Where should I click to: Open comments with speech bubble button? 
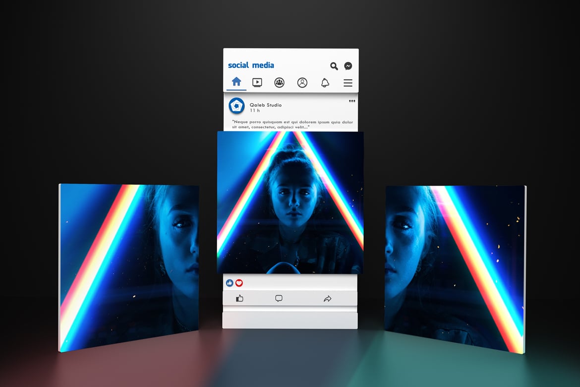click(x=279, y=299)
